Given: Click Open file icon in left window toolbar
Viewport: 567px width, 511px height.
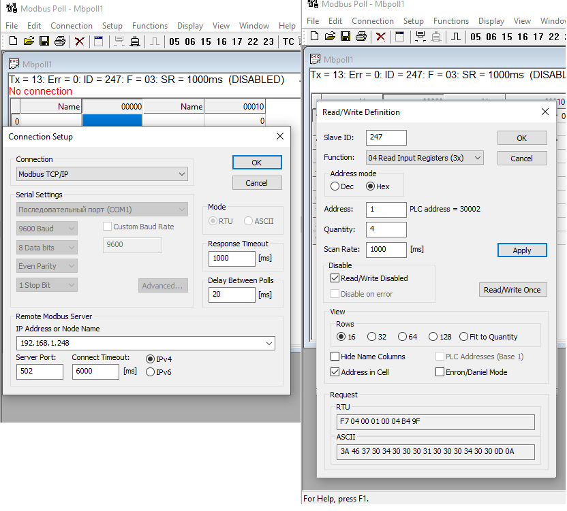Looking at the screenshot, I should tap(29, 42).
